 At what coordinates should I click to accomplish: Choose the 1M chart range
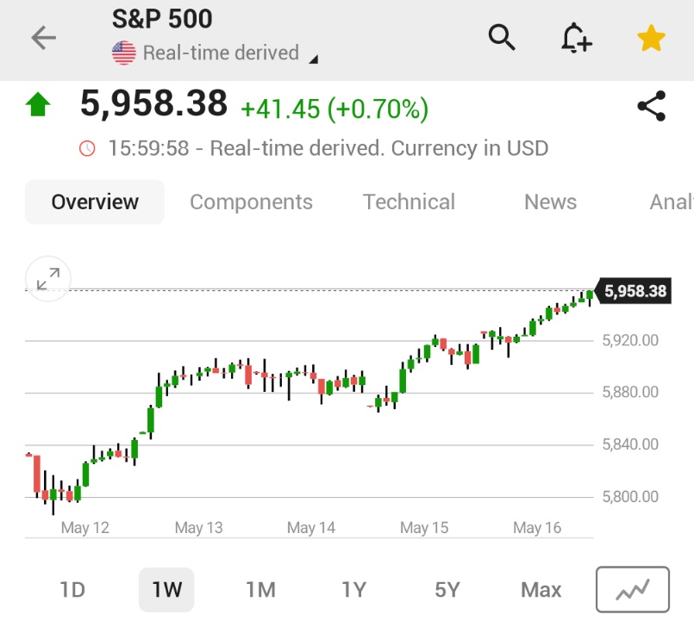click(260, 590)
